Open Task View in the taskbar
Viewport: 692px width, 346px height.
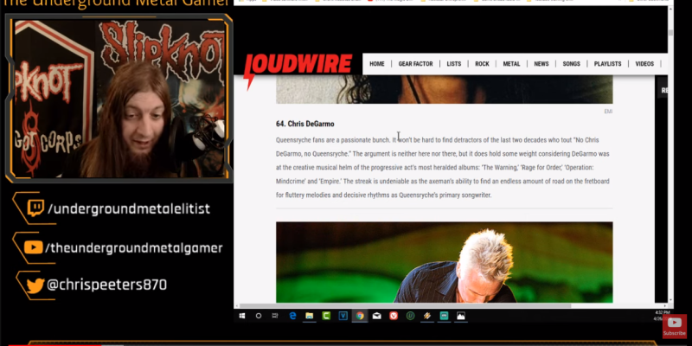[275, 317]
